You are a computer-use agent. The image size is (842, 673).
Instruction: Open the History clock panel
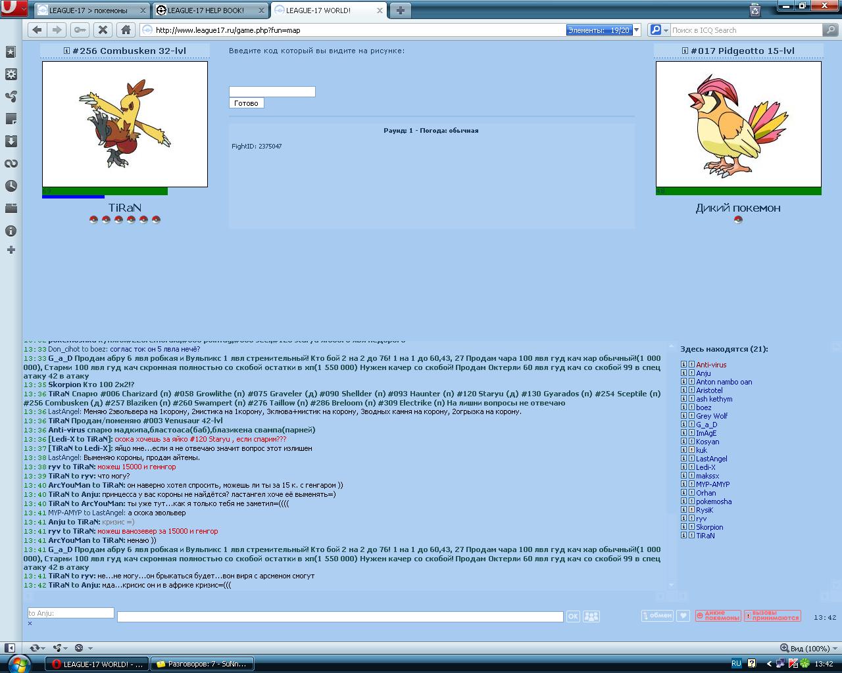pos(11,186)
